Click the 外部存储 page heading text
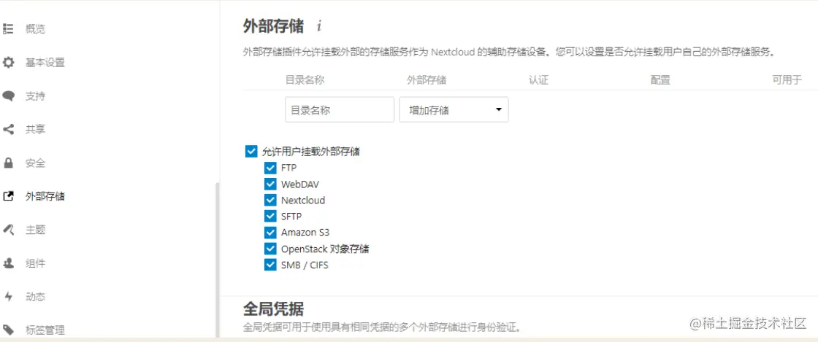The height and width of the screenshot is (342, 818). 273,26
